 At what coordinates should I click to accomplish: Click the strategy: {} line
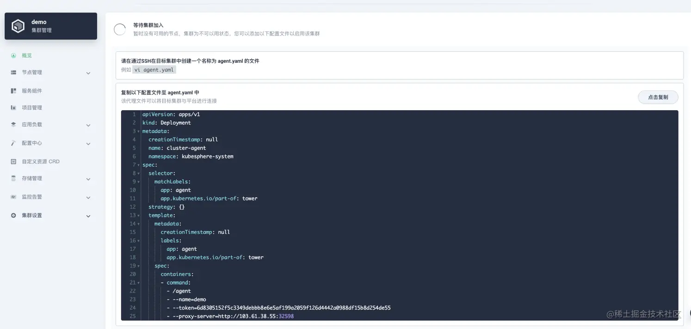[x=167, y=207]
